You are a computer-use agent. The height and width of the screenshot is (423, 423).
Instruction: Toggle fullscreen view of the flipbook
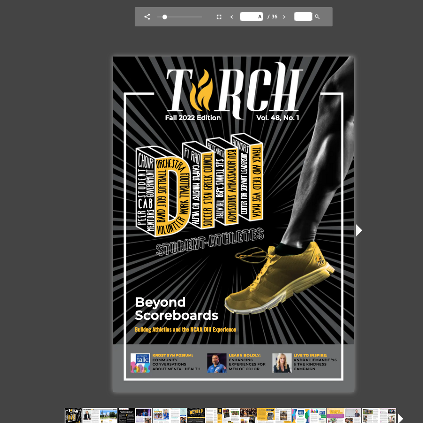tap(219, 17)
